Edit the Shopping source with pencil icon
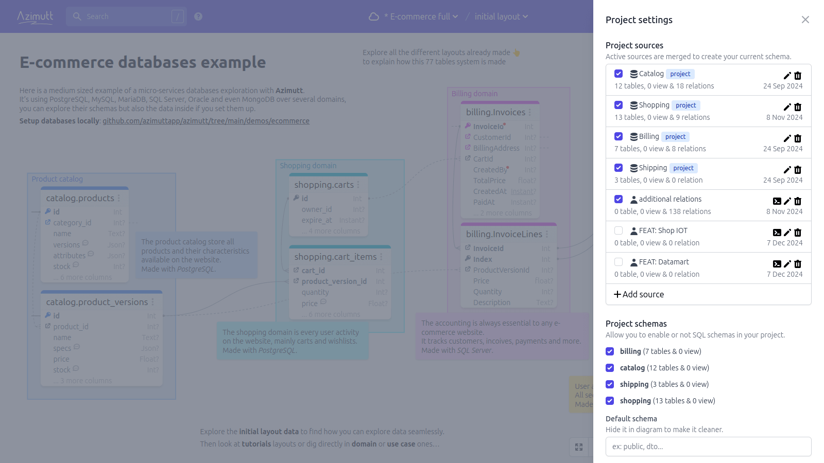This screenshot has width=824, height=463. (787, 107)
